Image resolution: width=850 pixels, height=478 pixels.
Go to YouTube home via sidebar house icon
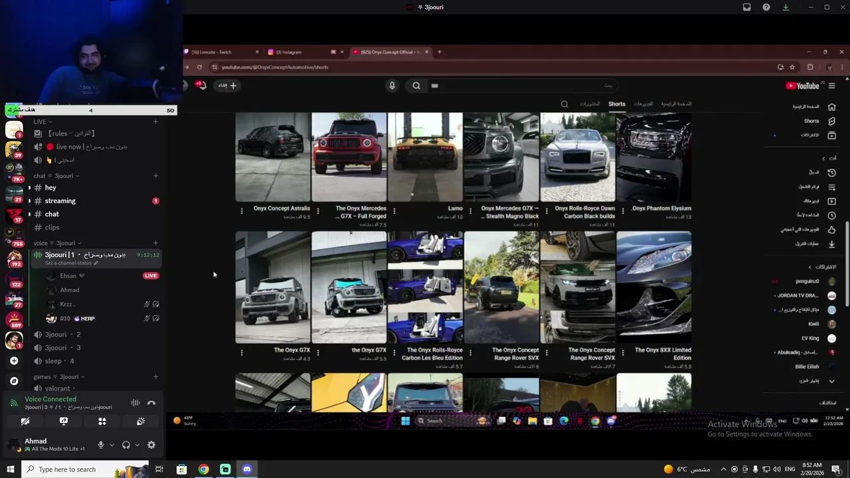point(831,106)
